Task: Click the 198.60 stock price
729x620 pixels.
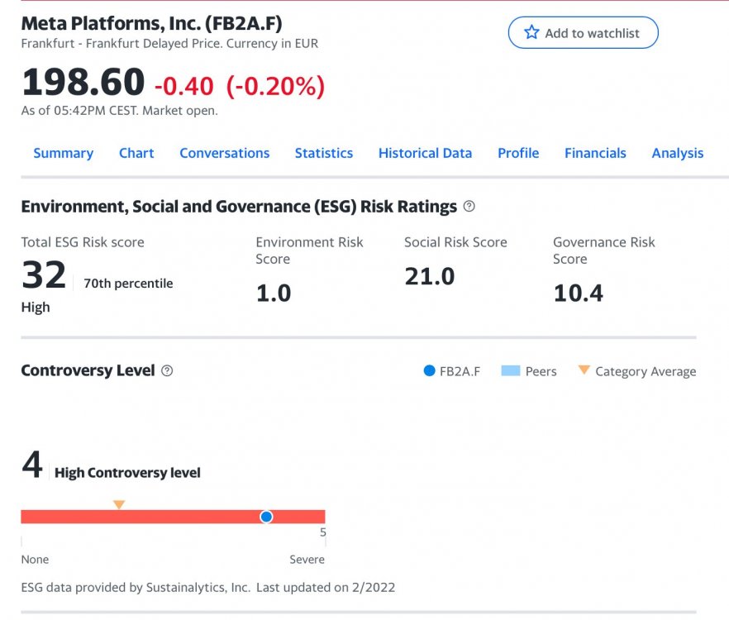Action: pos(83,83)
